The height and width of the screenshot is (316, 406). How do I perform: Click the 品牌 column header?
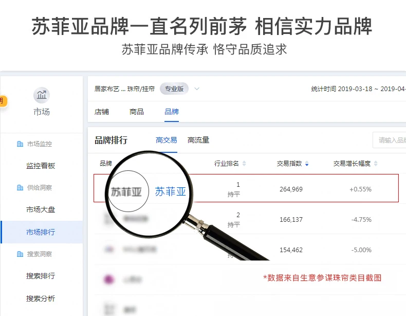tap(106, 163)
